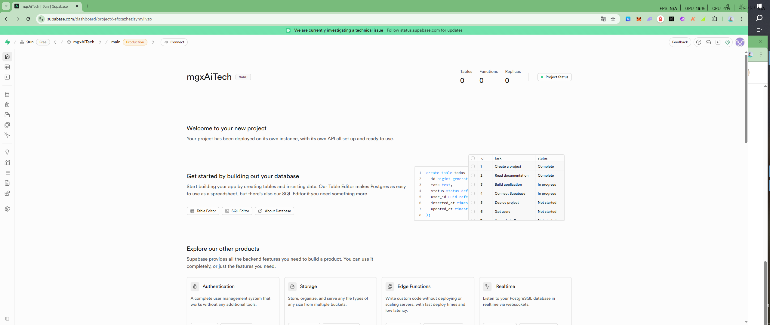Open the Advisors lightbulb sidebar icon
This screenshot has height=325, width=770.
[7, 152]
